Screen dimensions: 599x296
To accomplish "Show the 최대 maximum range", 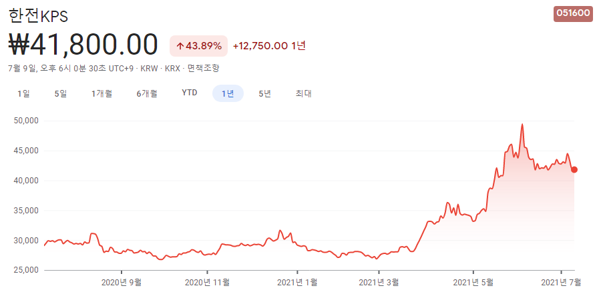I will 303,93.
